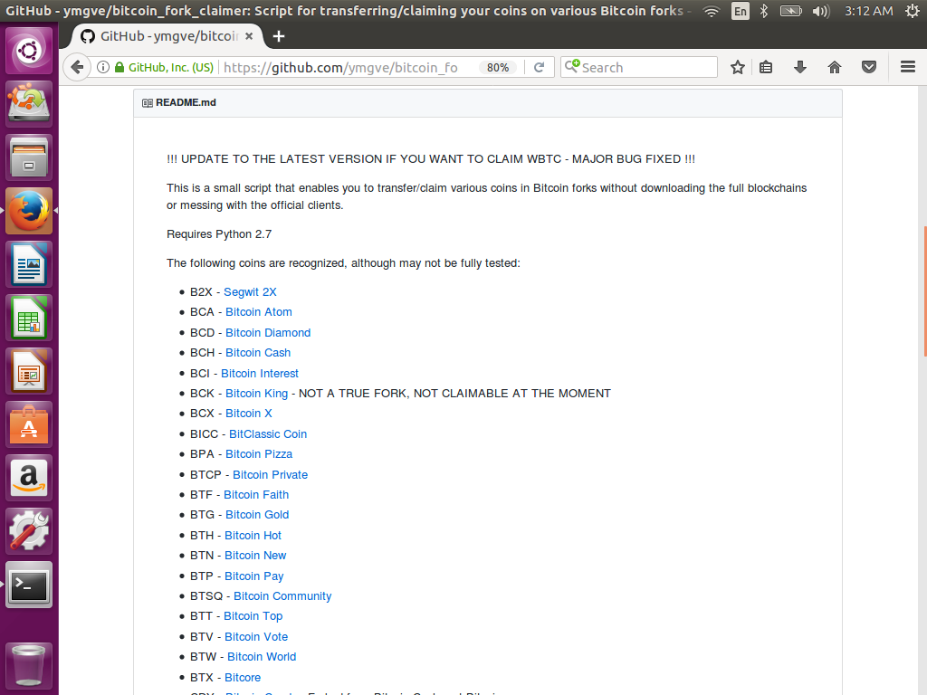Toggle the bookmark star for this page
The height and width of the screenshot is (695, 927).
click(x=737, y=67)
